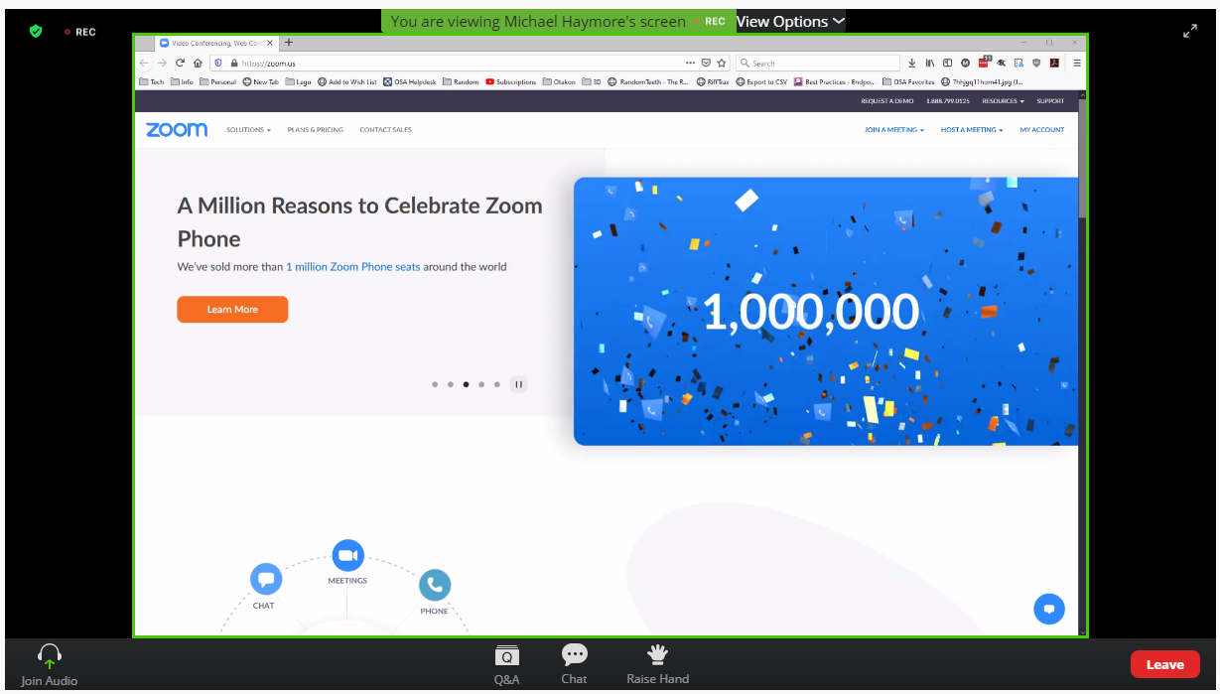1220x694 pixels.
Task: Open the Lego bookmarks folder
Action: click(x=298, y=82)
